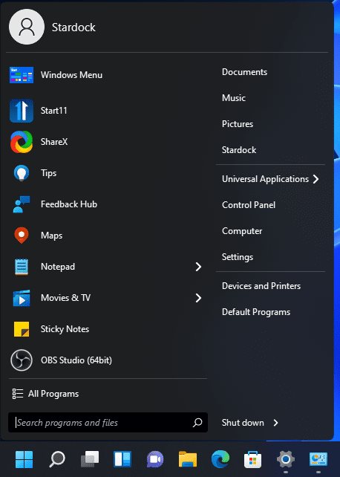340x477 pixels.
Task: Expand the Universal Applications submenu
Action: coord(270,179)
